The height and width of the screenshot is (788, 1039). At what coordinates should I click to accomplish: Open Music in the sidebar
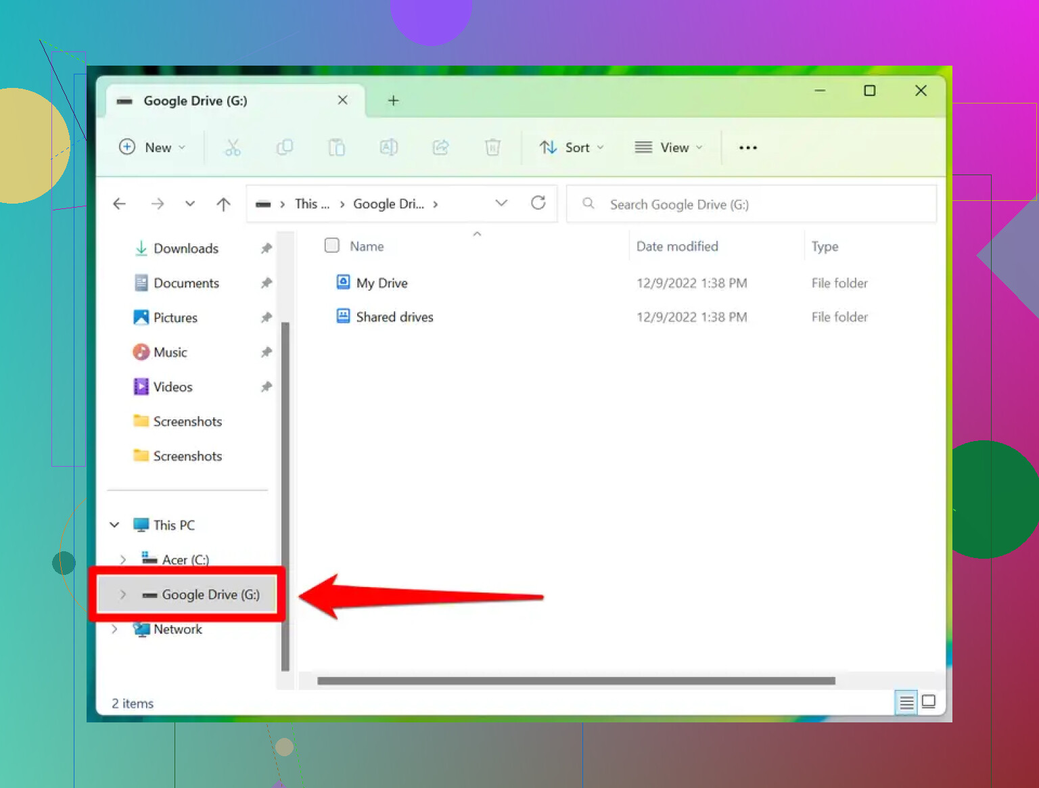[170, 352]
